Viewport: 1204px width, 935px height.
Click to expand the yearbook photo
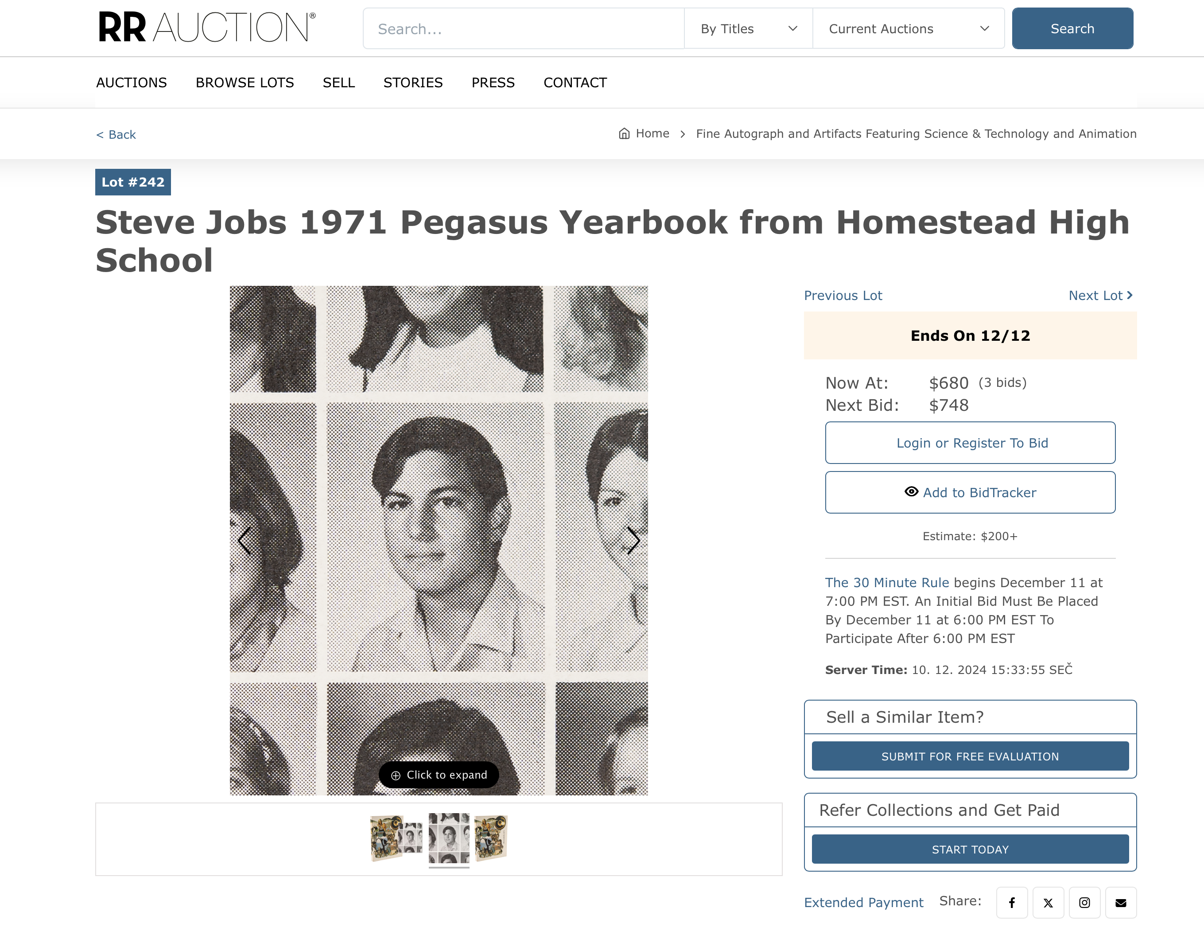[x=439, y=775]
